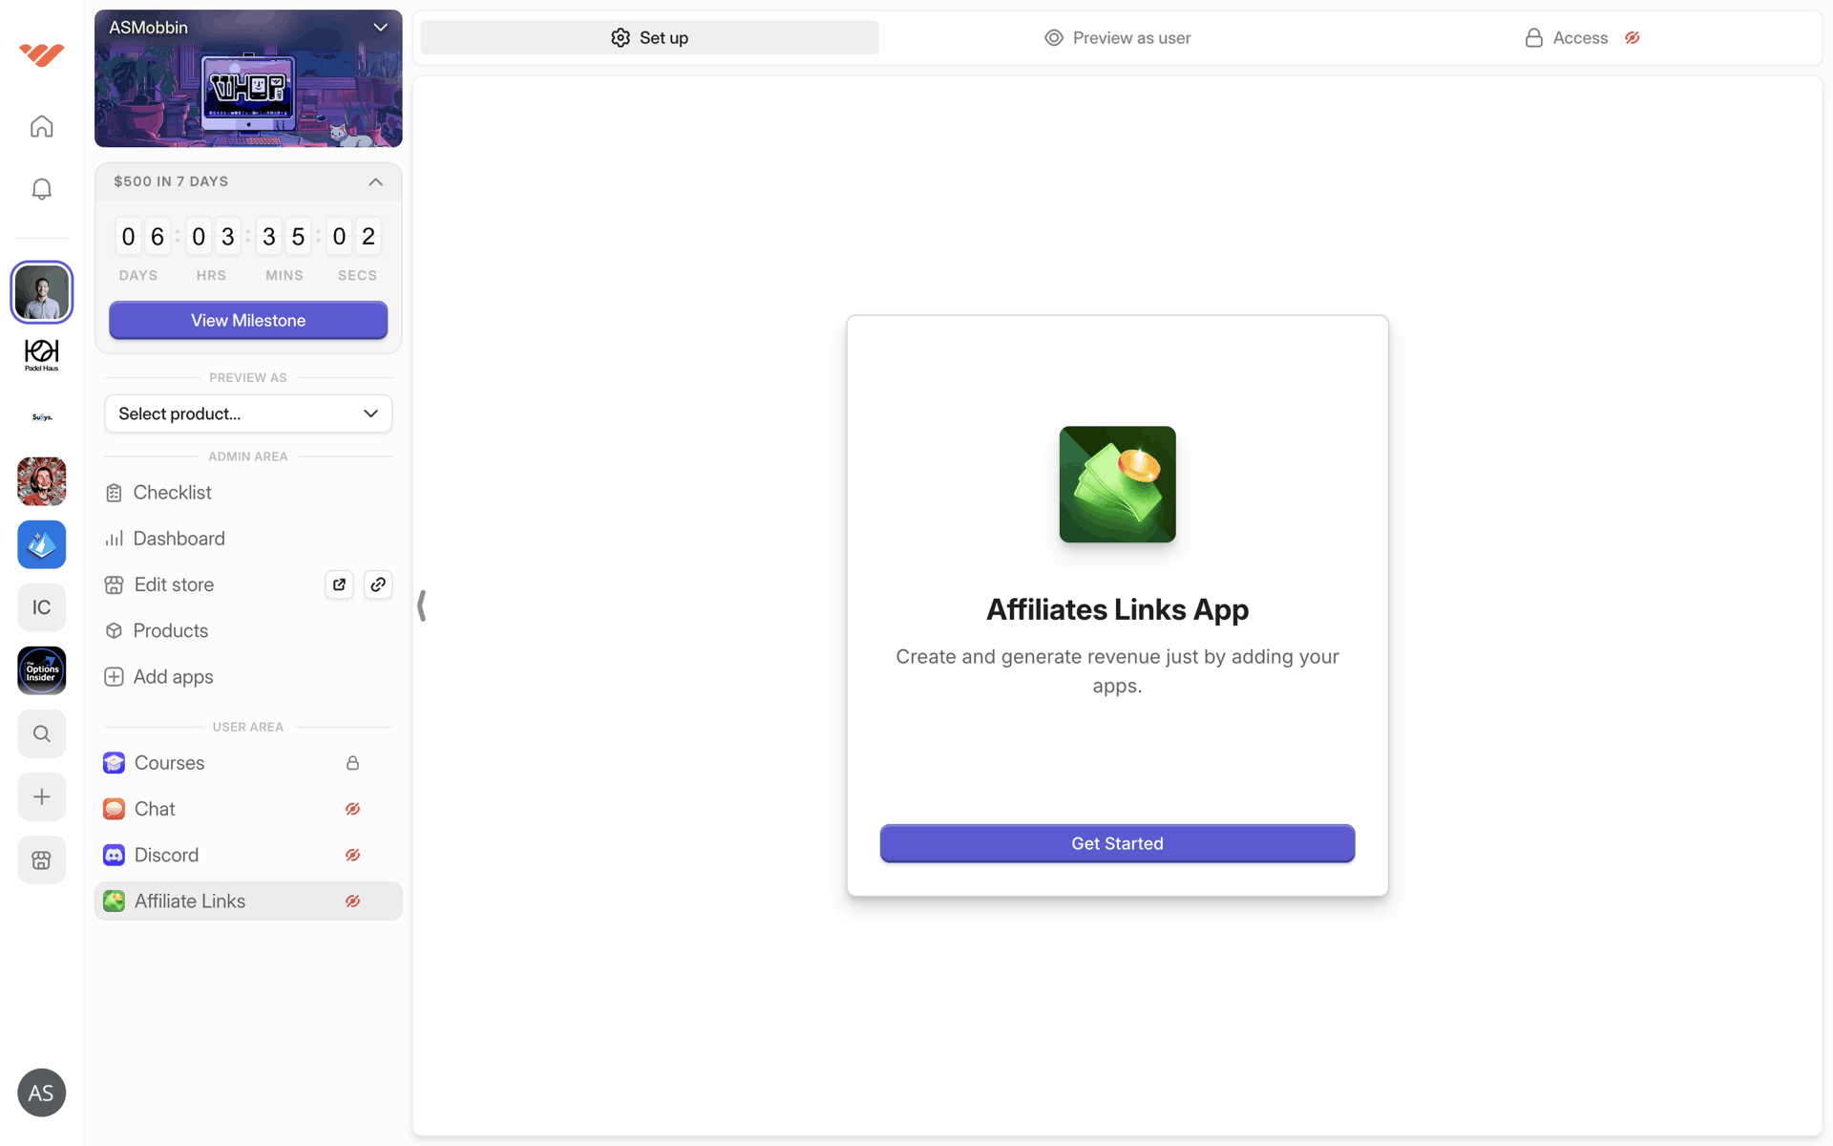Open the AS user profile avatar
This screenshot has width=1833, height=1146.
click(41, 1093)
